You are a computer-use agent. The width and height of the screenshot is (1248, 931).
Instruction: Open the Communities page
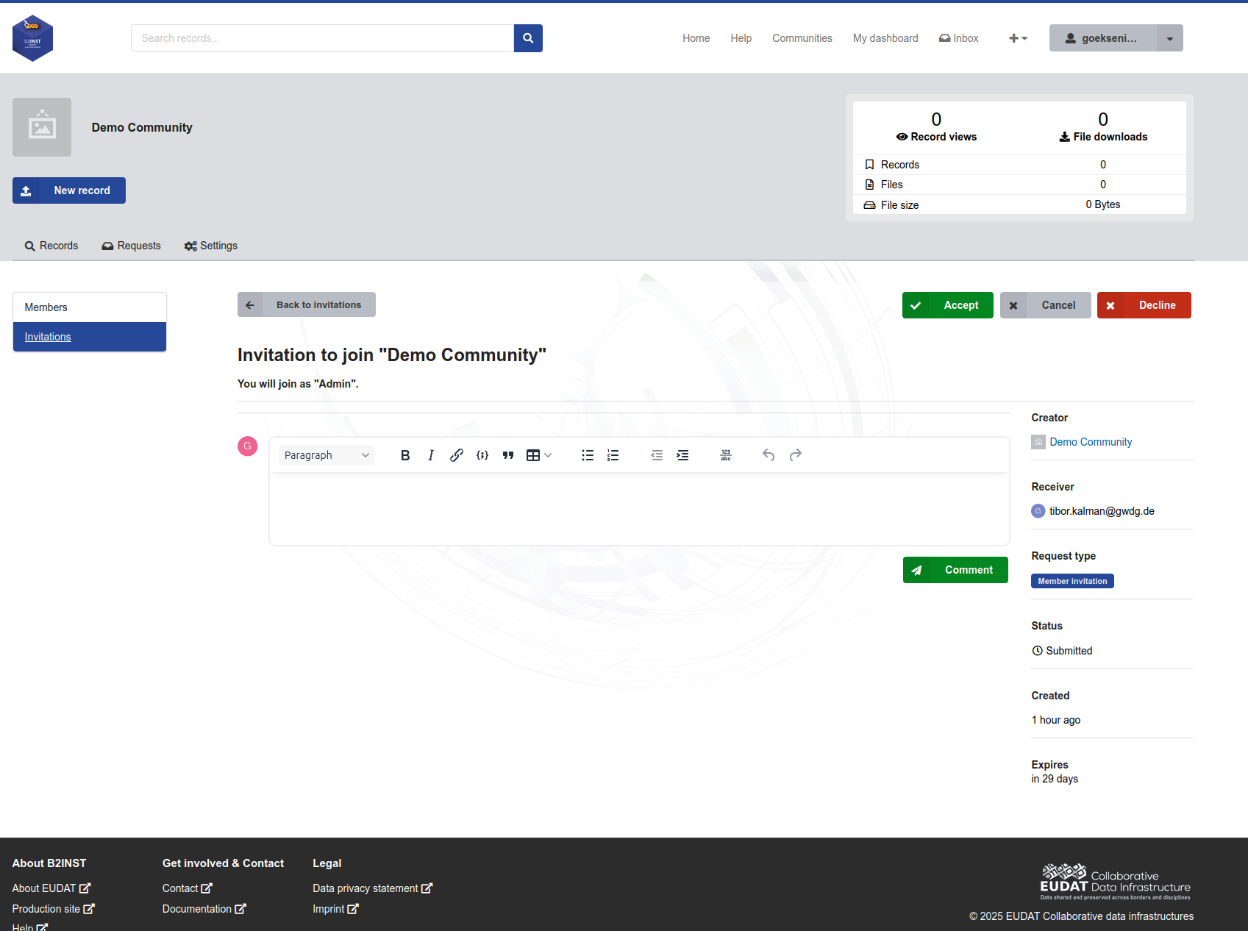tap(802, 38)
